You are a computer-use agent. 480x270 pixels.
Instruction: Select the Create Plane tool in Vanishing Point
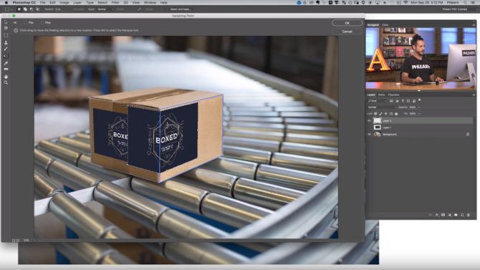[6, 28]
